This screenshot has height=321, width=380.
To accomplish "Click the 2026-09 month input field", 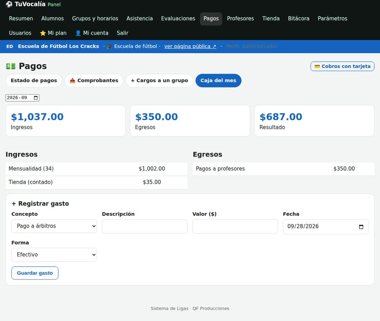I will click(x=22, y=98).
